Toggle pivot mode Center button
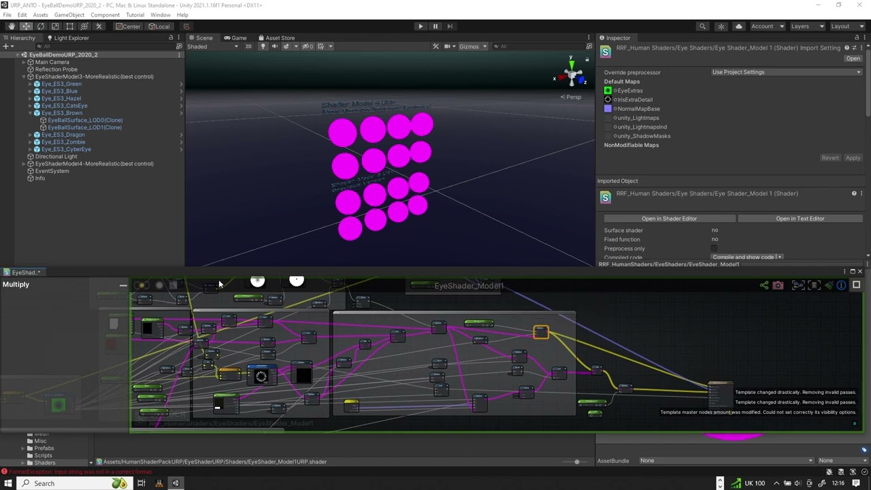871x490 pixels. 128,27
